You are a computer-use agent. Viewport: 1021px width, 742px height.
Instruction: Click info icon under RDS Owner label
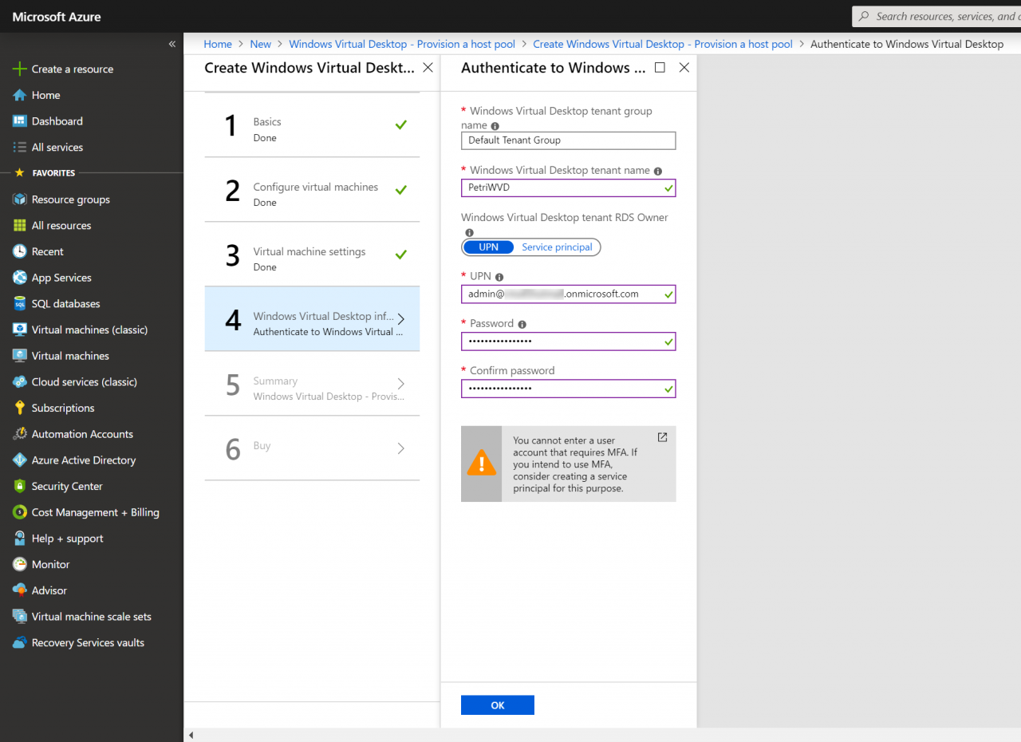(470, 233)
